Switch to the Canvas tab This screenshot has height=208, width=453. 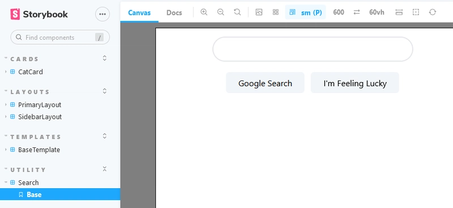[x=139, y=12]
